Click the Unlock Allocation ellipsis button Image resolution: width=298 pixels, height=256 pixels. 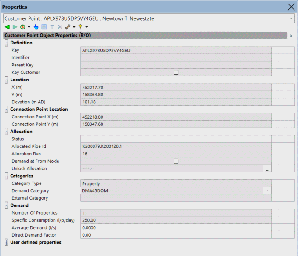pos(267,169)
